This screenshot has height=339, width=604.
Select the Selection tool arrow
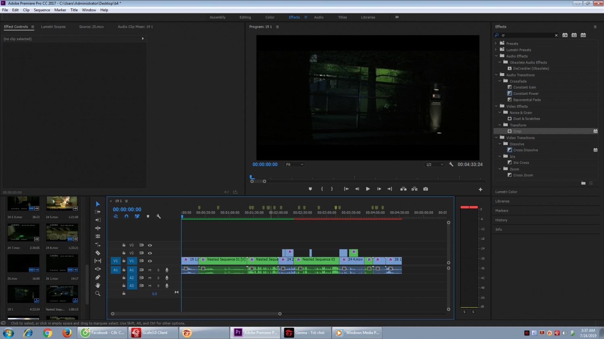click(x=97, y=204)
